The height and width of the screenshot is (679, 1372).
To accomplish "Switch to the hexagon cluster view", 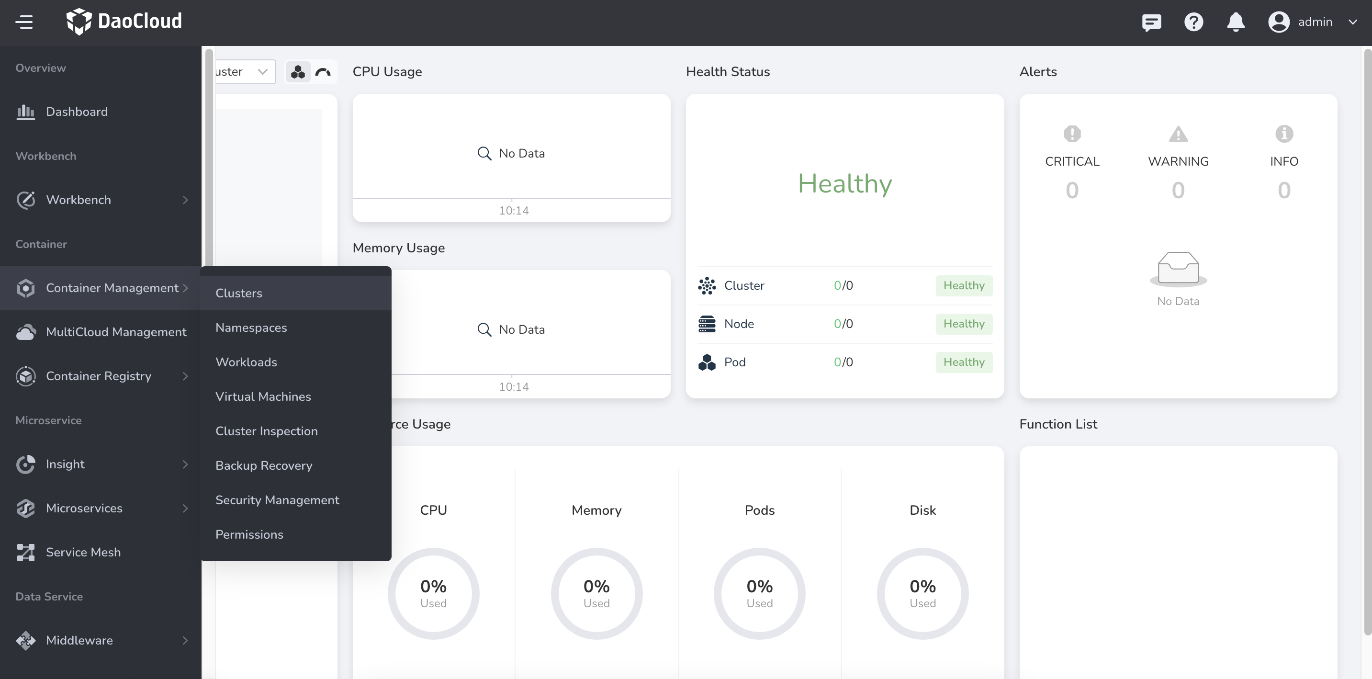I will click(x=298, y=71).
